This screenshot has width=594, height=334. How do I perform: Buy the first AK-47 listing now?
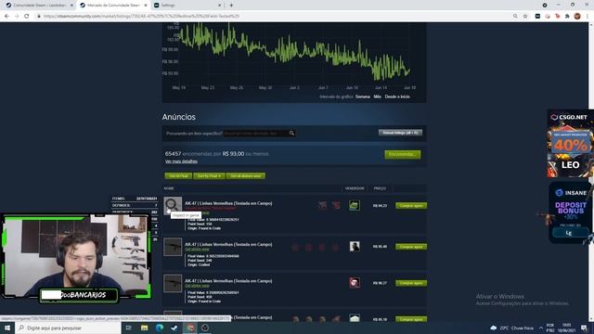[x=411, y=206]
